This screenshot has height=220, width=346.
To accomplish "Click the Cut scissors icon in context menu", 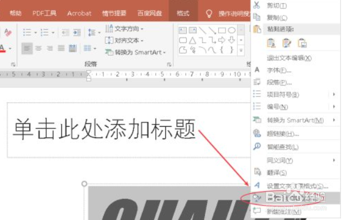I will point(256,5).
